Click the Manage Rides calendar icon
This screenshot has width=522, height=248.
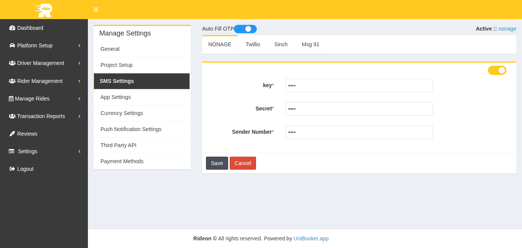point(11,99)
